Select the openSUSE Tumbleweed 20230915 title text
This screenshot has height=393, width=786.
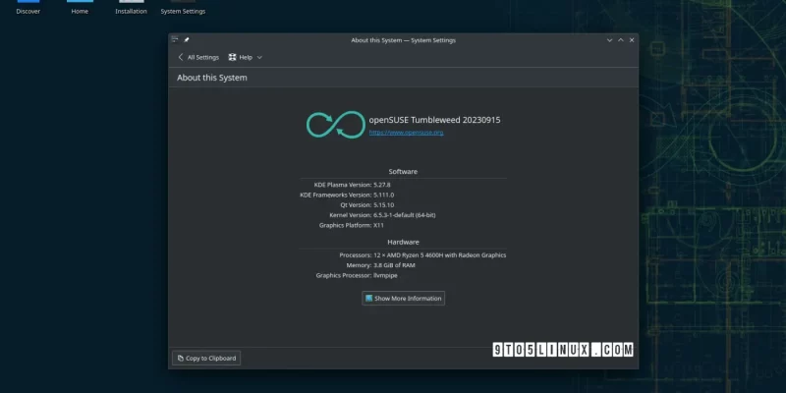(x=434, y=120)
